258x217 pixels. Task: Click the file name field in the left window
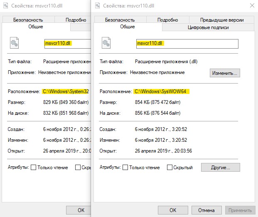tap(68, 44)
